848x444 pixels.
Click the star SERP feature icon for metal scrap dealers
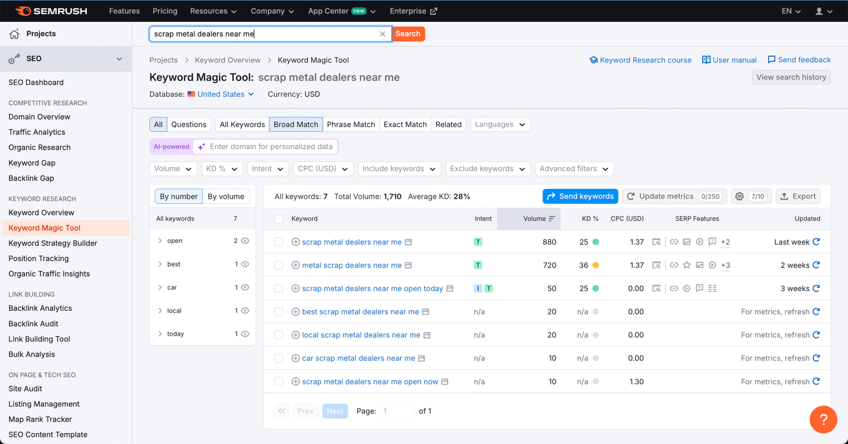click(687, 265)
